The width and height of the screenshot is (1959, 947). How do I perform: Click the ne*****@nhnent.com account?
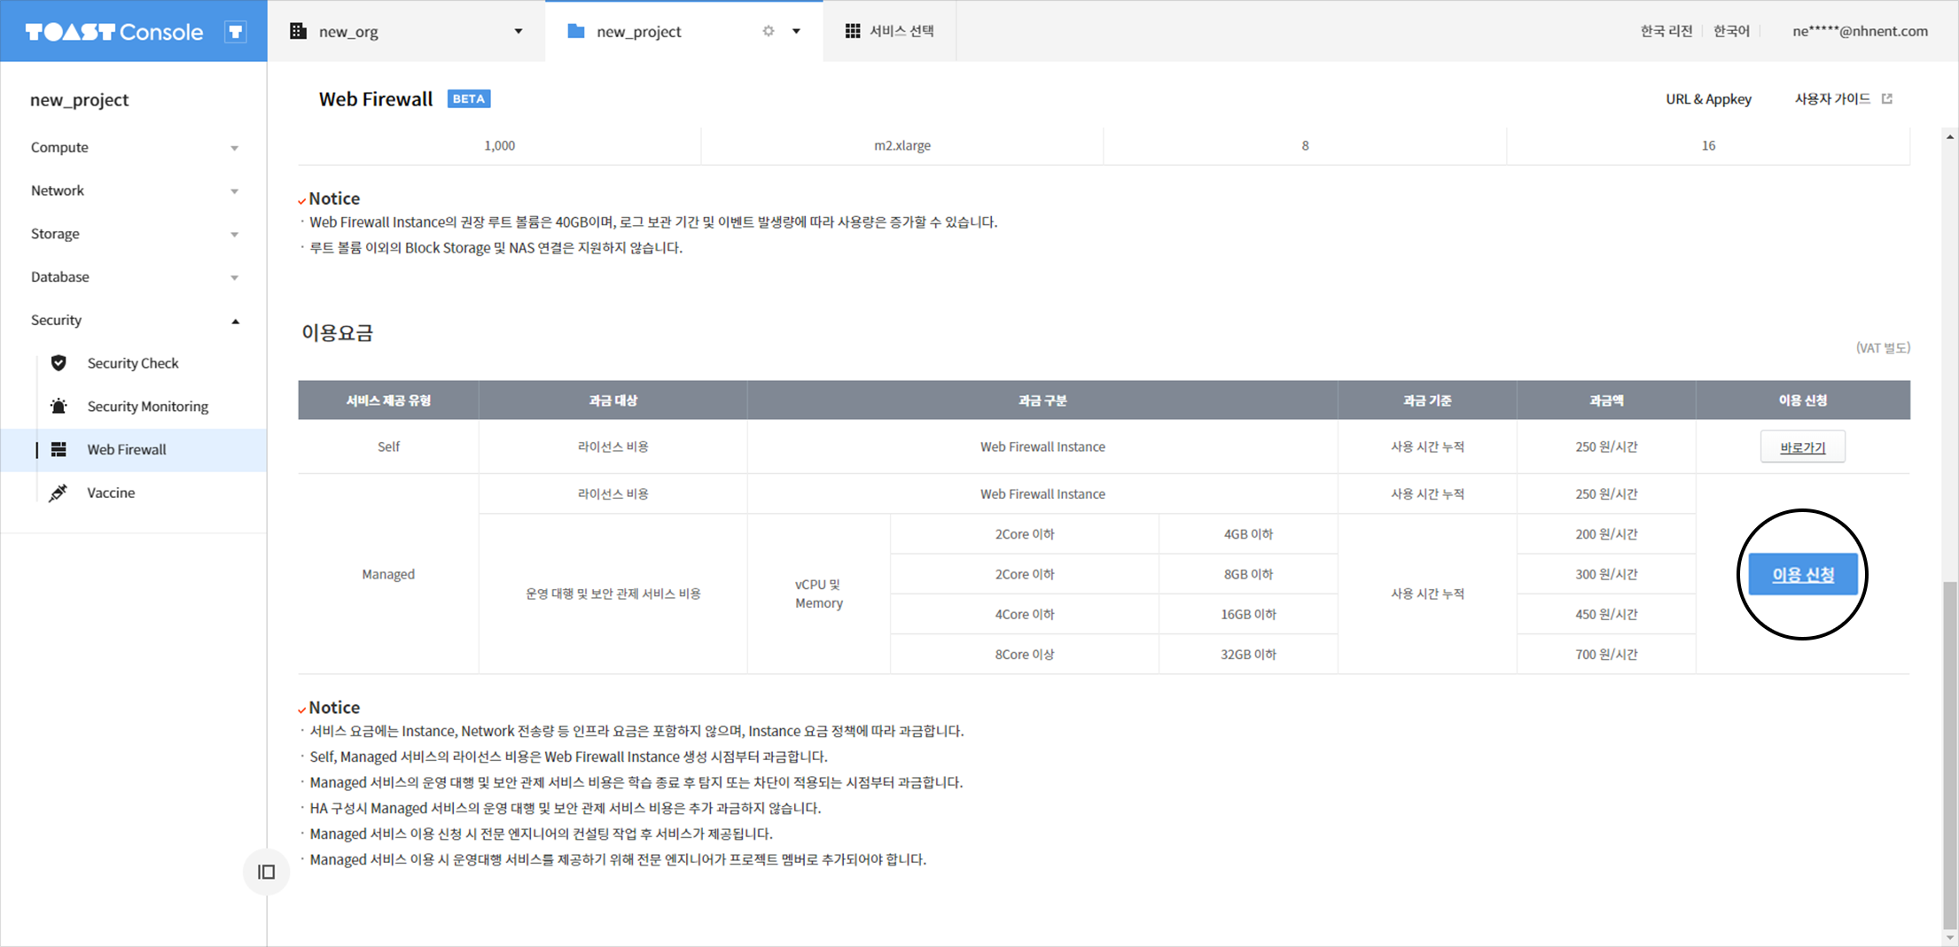pos(1860,31)
